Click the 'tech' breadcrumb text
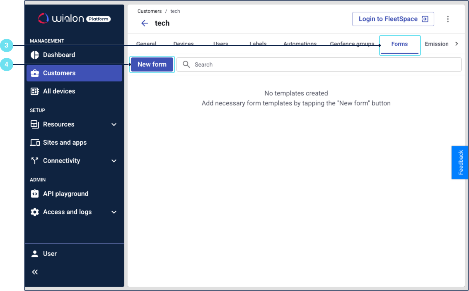 (x=175, y=11)
